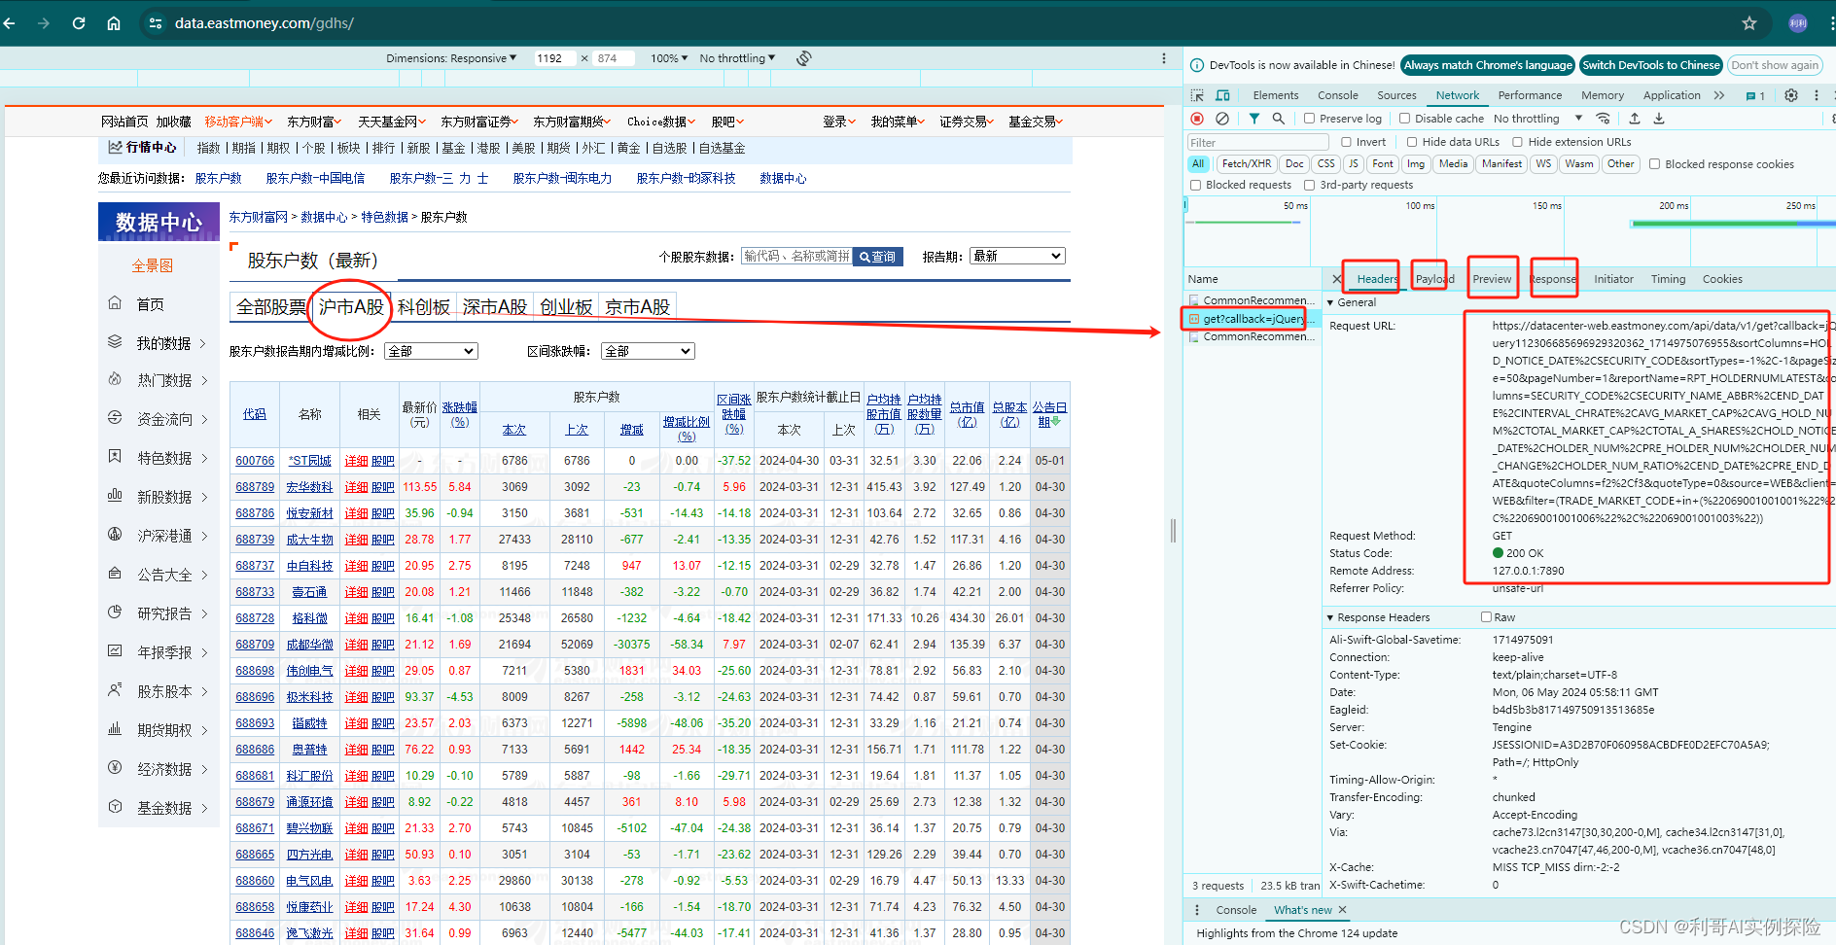Image resolution: width=1836 pixels, height=945 pixels.
Task: Stop recording the network log
Action: click(1197, 119)
